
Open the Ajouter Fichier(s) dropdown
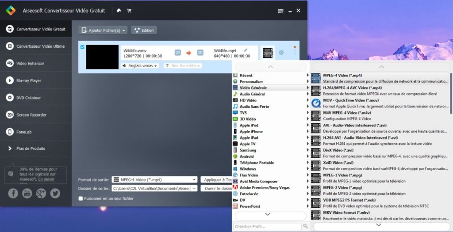click(103, 30)
